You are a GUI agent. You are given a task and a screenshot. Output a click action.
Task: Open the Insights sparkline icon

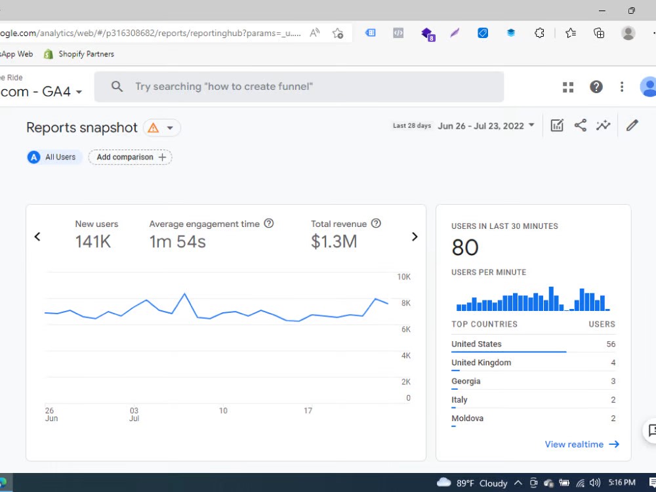(x=604, y=125)
